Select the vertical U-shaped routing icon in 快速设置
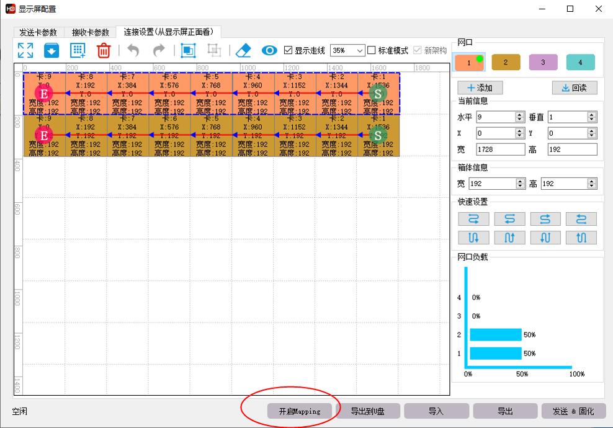The height and width of the screenshot is (428, 613). tap(473, 237)
